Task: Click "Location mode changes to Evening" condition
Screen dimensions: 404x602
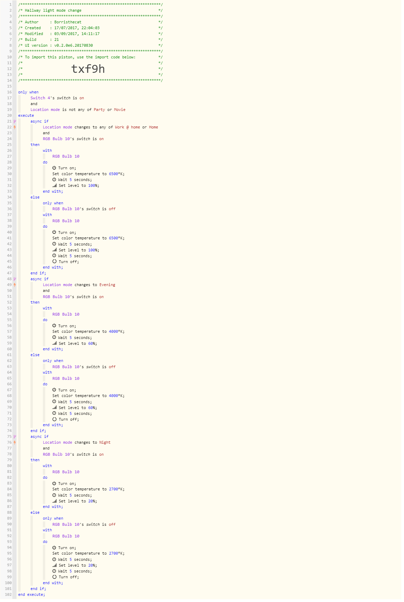Action: [79, 285]
